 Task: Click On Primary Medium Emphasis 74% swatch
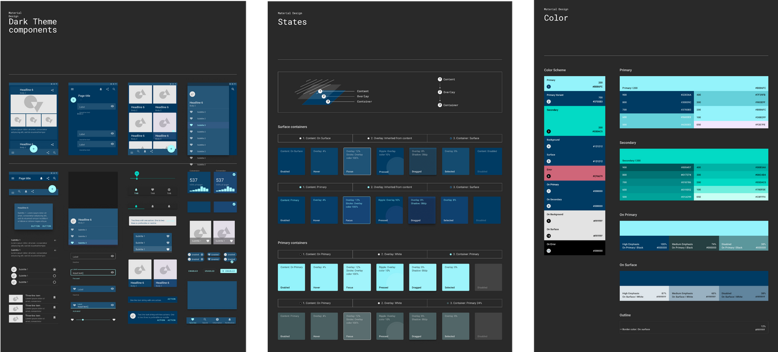[694, 243]
